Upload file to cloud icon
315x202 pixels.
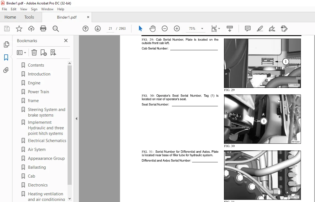tap(31, 29)
